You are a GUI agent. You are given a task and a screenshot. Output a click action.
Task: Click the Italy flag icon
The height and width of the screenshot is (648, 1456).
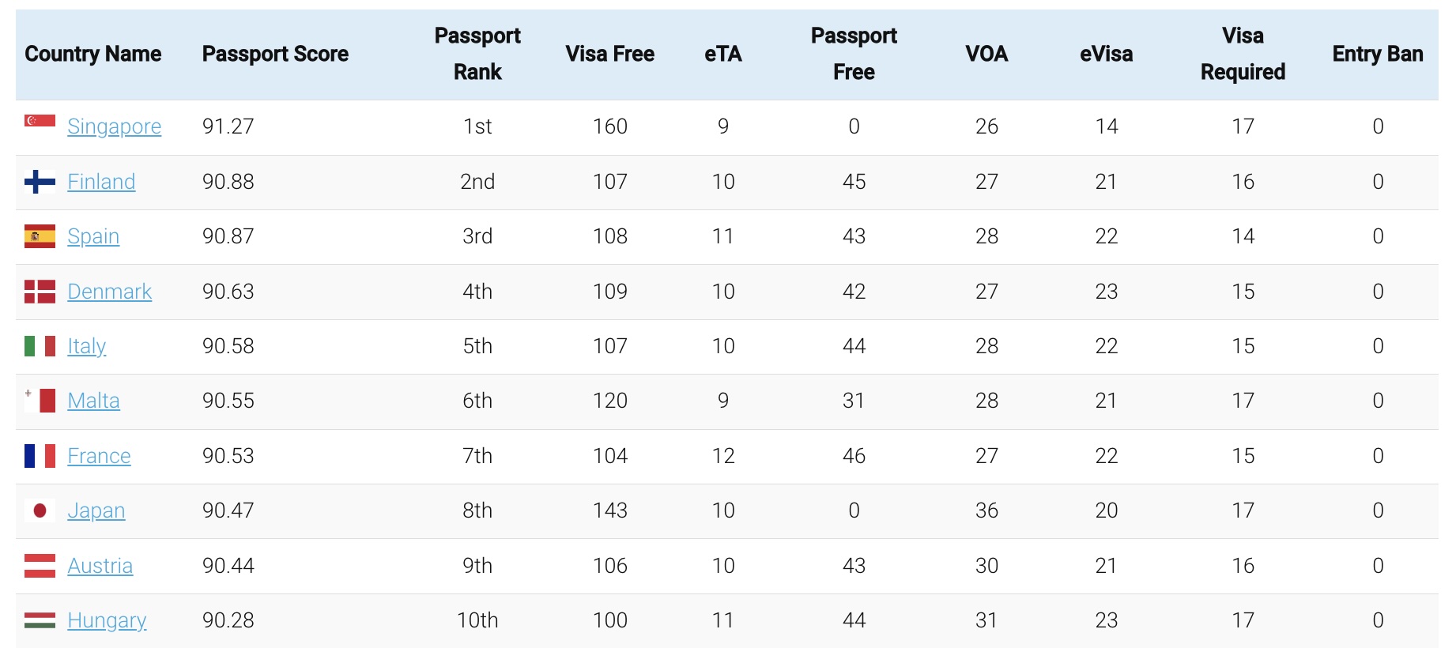click(x=40, y=346)
